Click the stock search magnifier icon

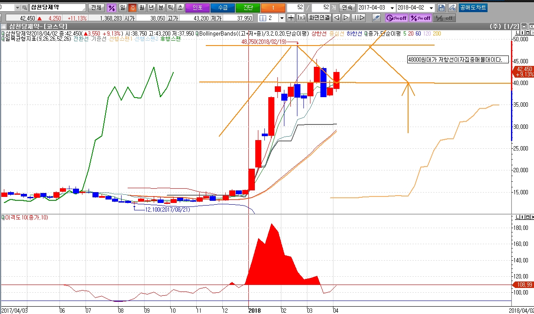tap(24, 8)
